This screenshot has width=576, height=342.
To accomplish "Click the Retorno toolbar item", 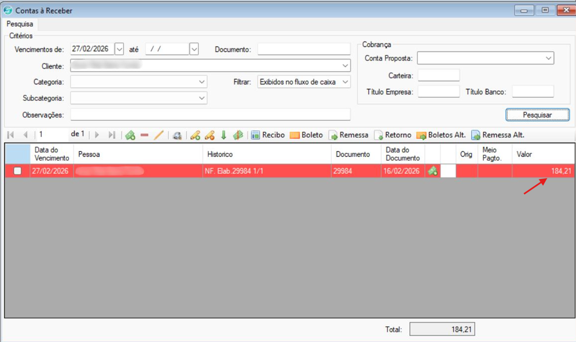I will coord(393,135).
